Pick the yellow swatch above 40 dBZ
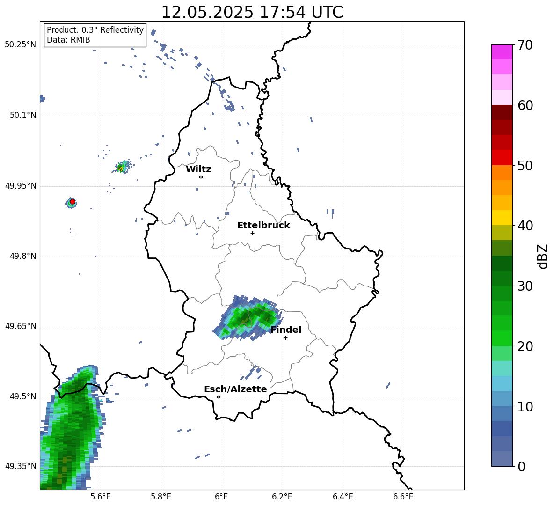This screenshot has height=506, width=554. (x=502, y=218)
